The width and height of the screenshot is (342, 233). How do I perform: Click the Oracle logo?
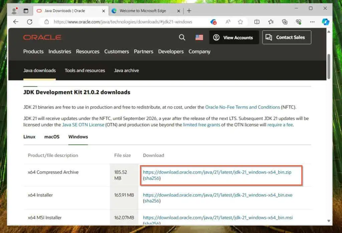[42, 37]
